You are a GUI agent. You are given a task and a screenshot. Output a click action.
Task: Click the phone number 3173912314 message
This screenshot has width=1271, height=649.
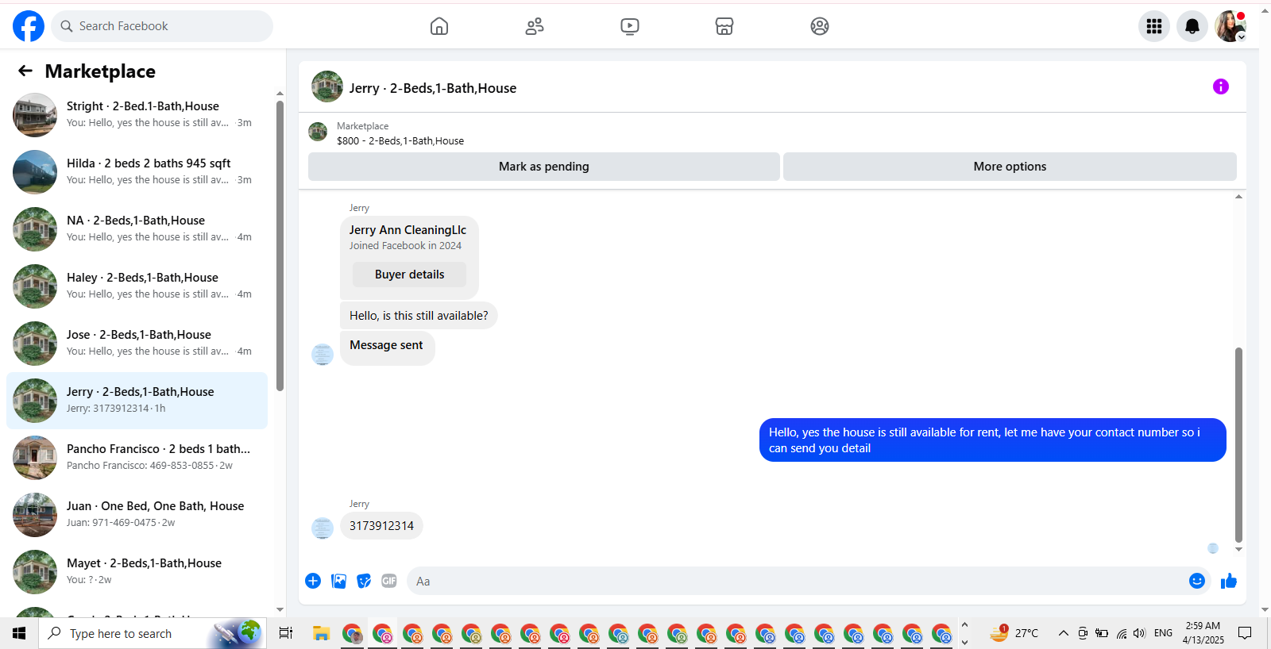click(381, 526)
